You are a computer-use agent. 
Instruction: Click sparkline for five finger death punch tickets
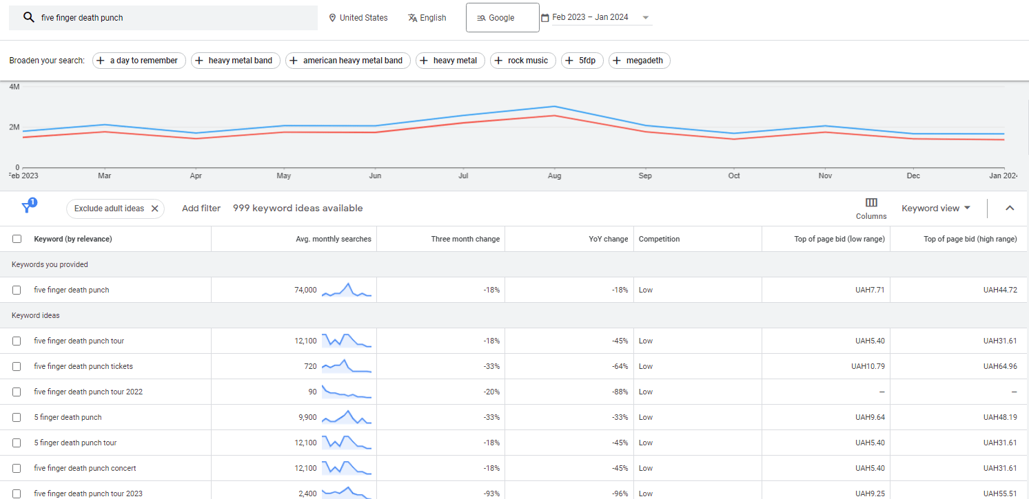click(347, 366)
